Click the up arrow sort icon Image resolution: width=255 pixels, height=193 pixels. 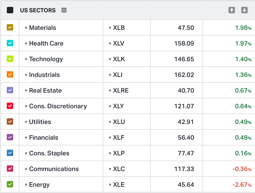pos(232,10)
